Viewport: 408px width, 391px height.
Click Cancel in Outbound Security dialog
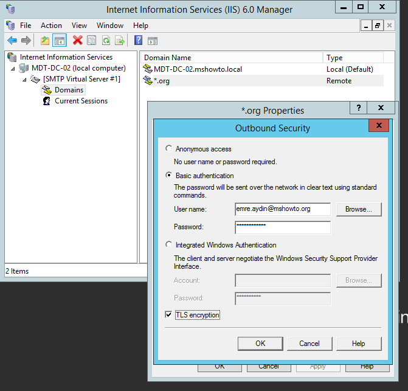(309, 344)
